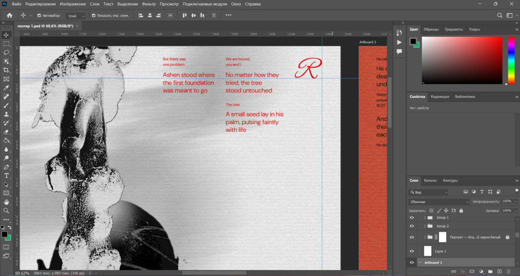The width and height of the screenshot is (520, 276).
Task: Hide Layer 1 visibility eye
Action: (412, 251)
